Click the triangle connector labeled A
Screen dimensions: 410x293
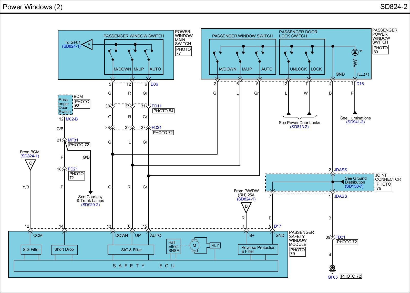click(x=88, y=45)
